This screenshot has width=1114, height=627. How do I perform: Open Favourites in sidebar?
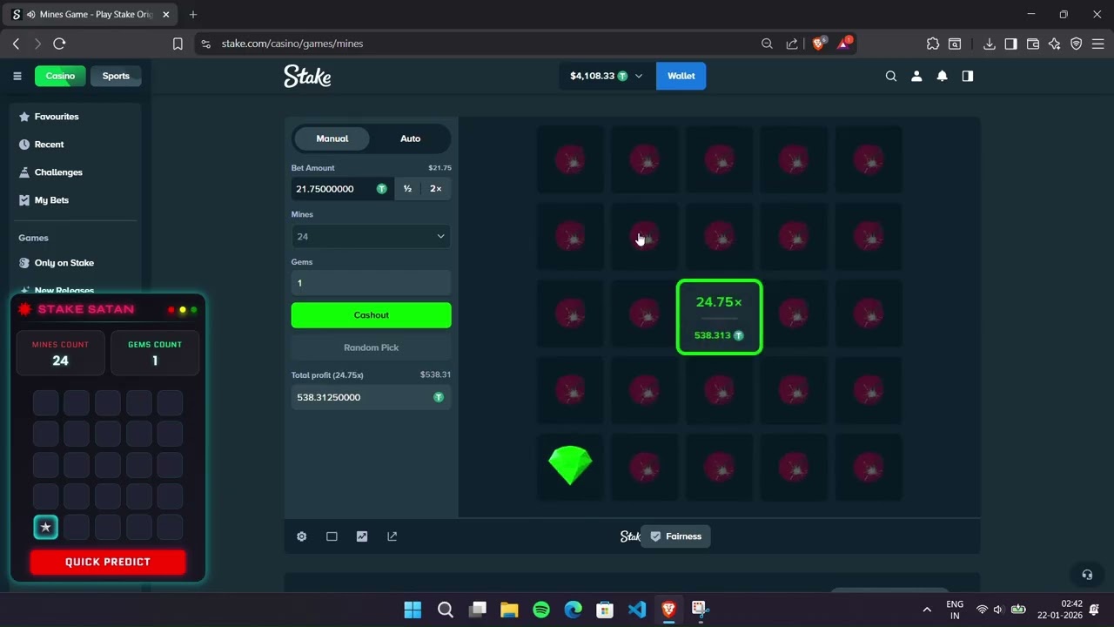[57, 117]
